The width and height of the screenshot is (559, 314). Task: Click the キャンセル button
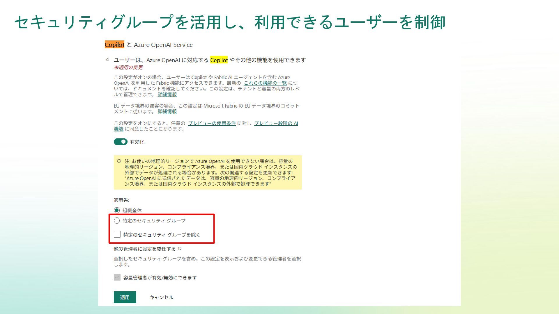tap(162, 297)
